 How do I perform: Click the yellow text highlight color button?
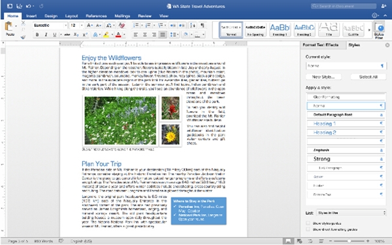coord(106,35)
